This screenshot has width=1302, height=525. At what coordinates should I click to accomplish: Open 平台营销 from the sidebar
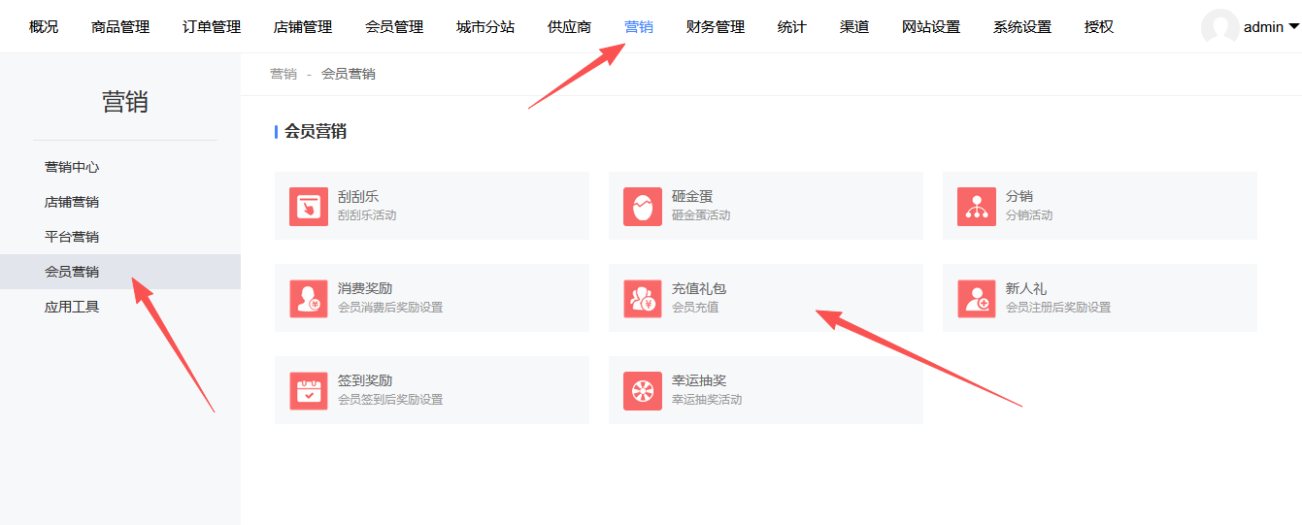click(x=72, y=237)
